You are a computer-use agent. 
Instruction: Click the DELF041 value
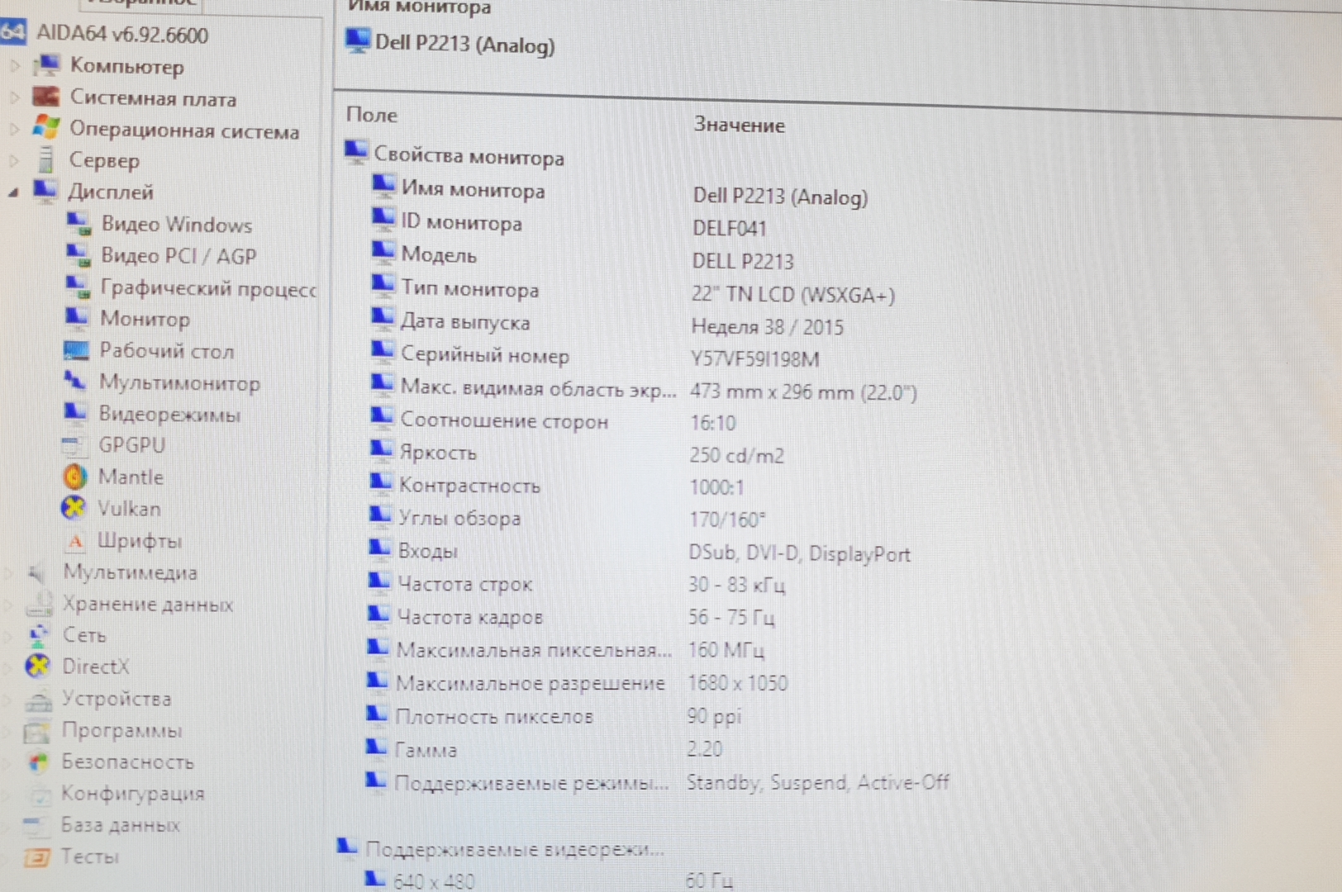[730, 228]
